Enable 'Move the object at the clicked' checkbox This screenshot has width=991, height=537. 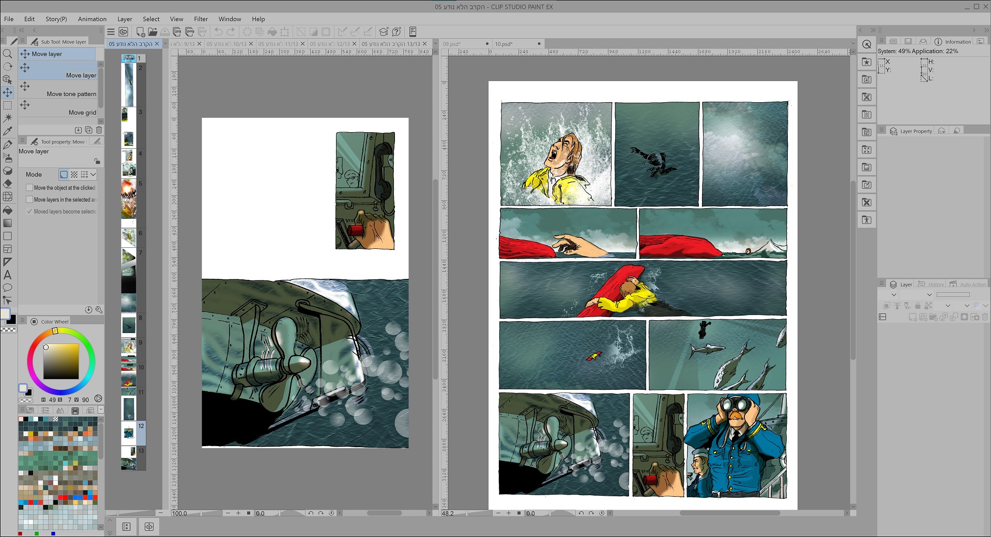pos(29,188)
